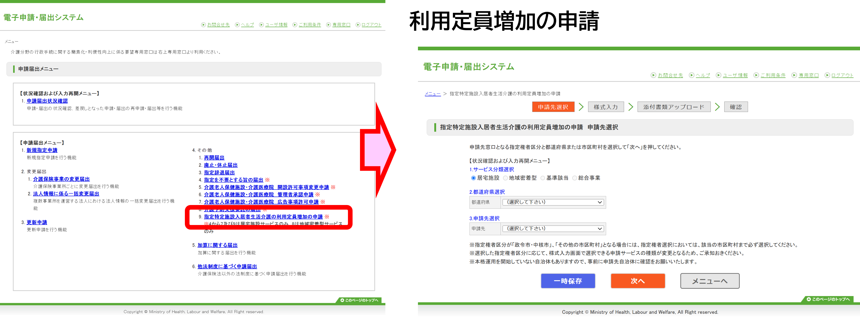Image resolution: width=860 pixels, height=317 pixels.
Task: Click the 様式入力 step tab
Action: [x=606, y=107]
